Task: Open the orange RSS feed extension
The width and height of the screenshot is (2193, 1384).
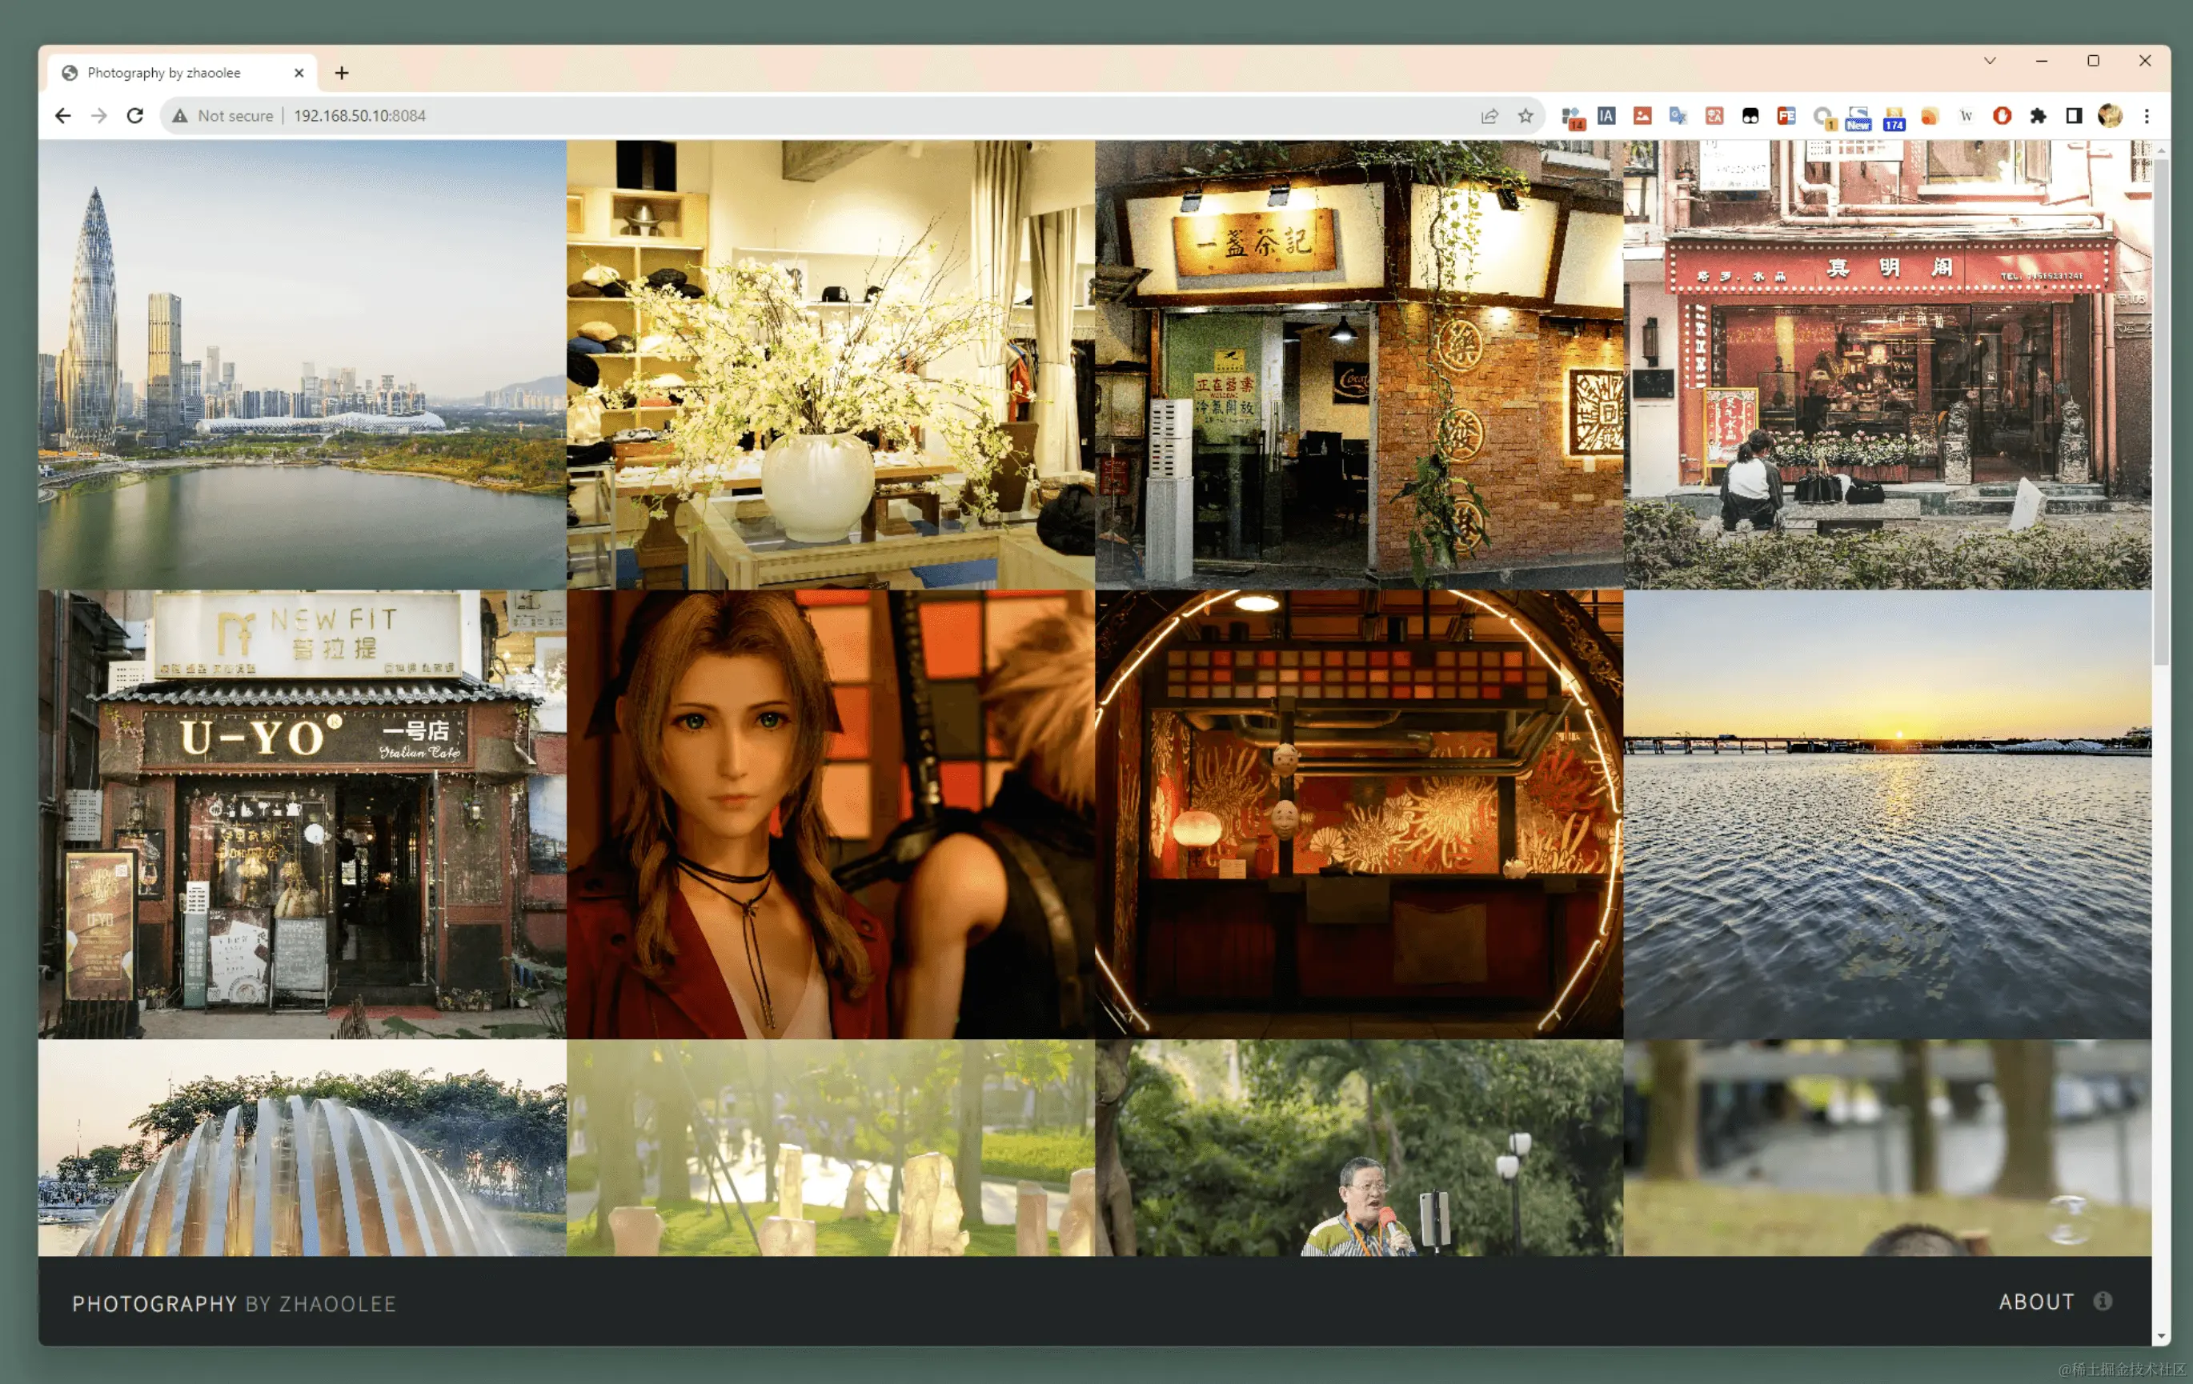Action: tap(1930, 116)
